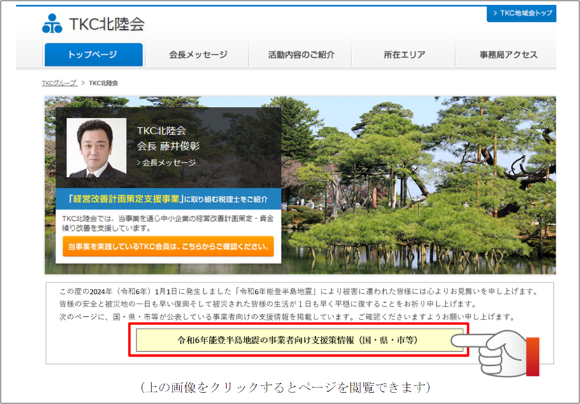Open the 会長メッセージ link beside photo

[x=166, y=163]
